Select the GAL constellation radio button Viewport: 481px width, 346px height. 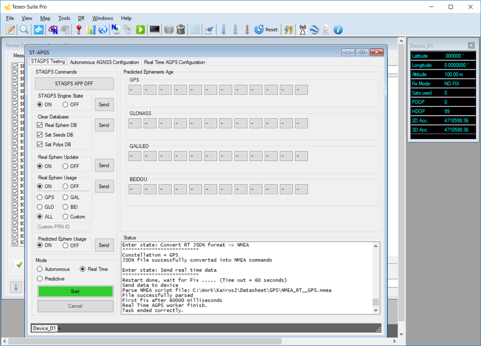click(x=71, y=198)
